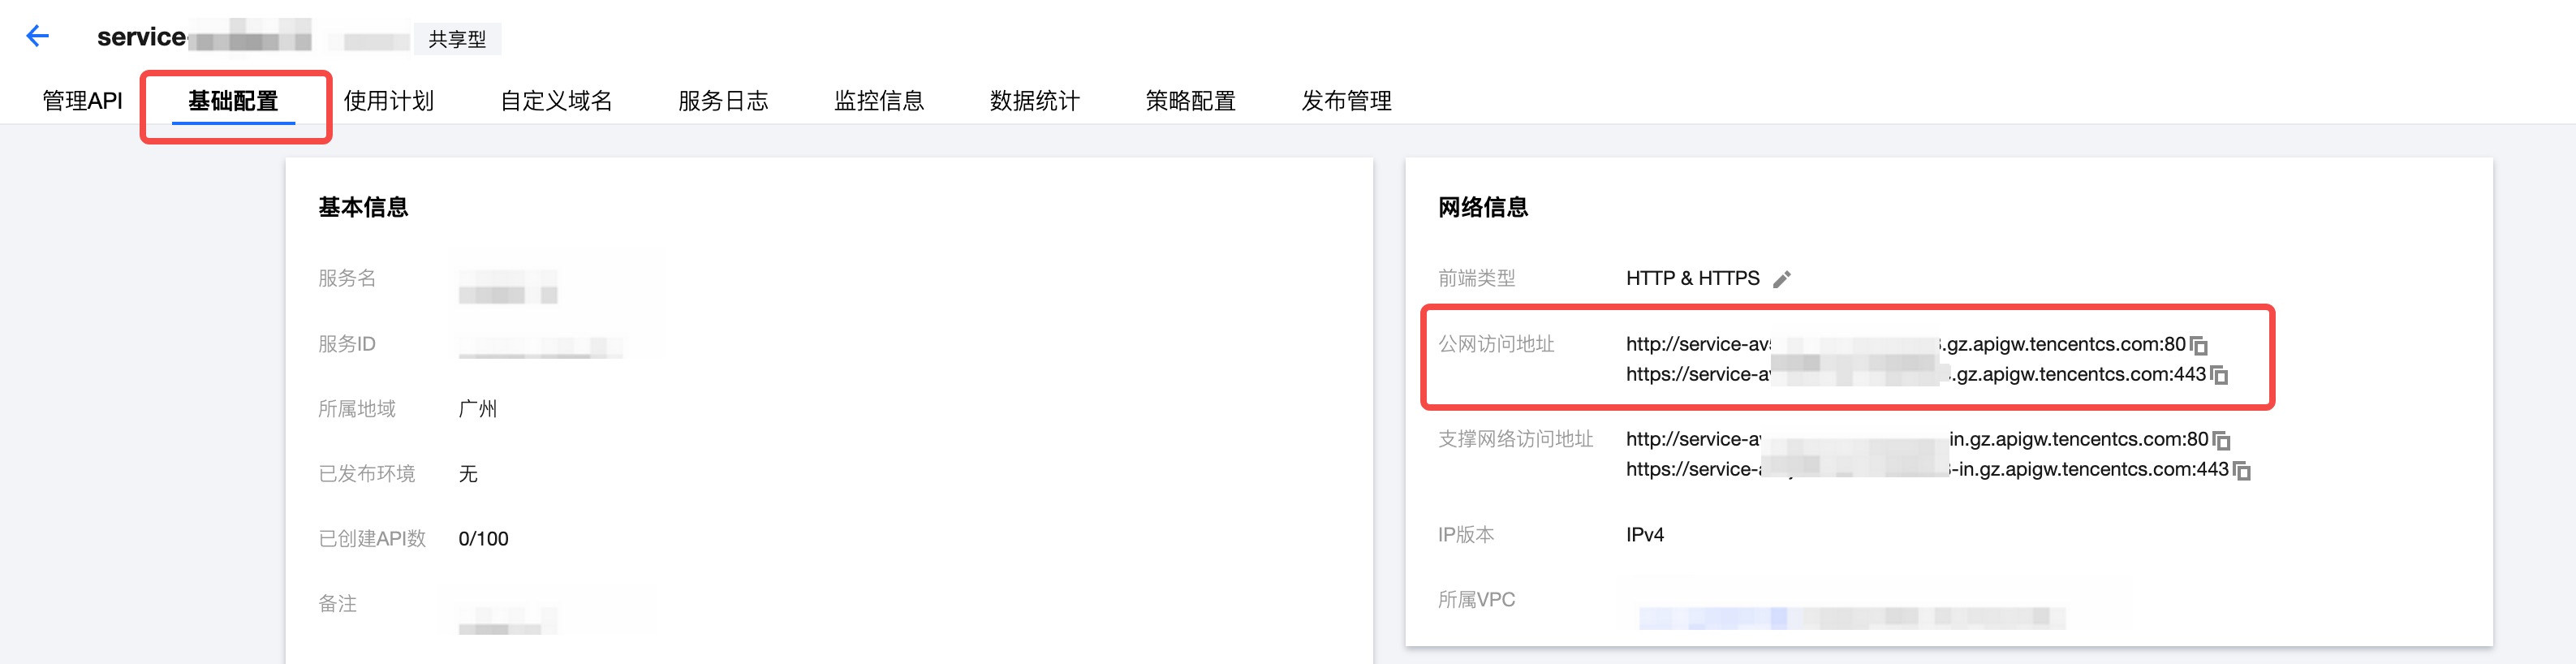Copy the support network HTTP 80 address
The height and width of the screenshot is (664, 2576).
click(x=2222, y=440)
